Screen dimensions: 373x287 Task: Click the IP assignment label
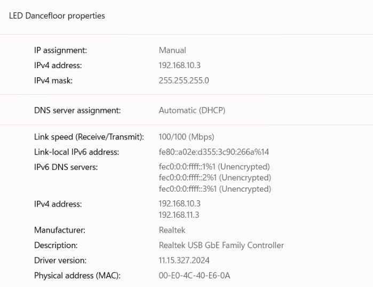pyautogui.click(x=60, y=51)
